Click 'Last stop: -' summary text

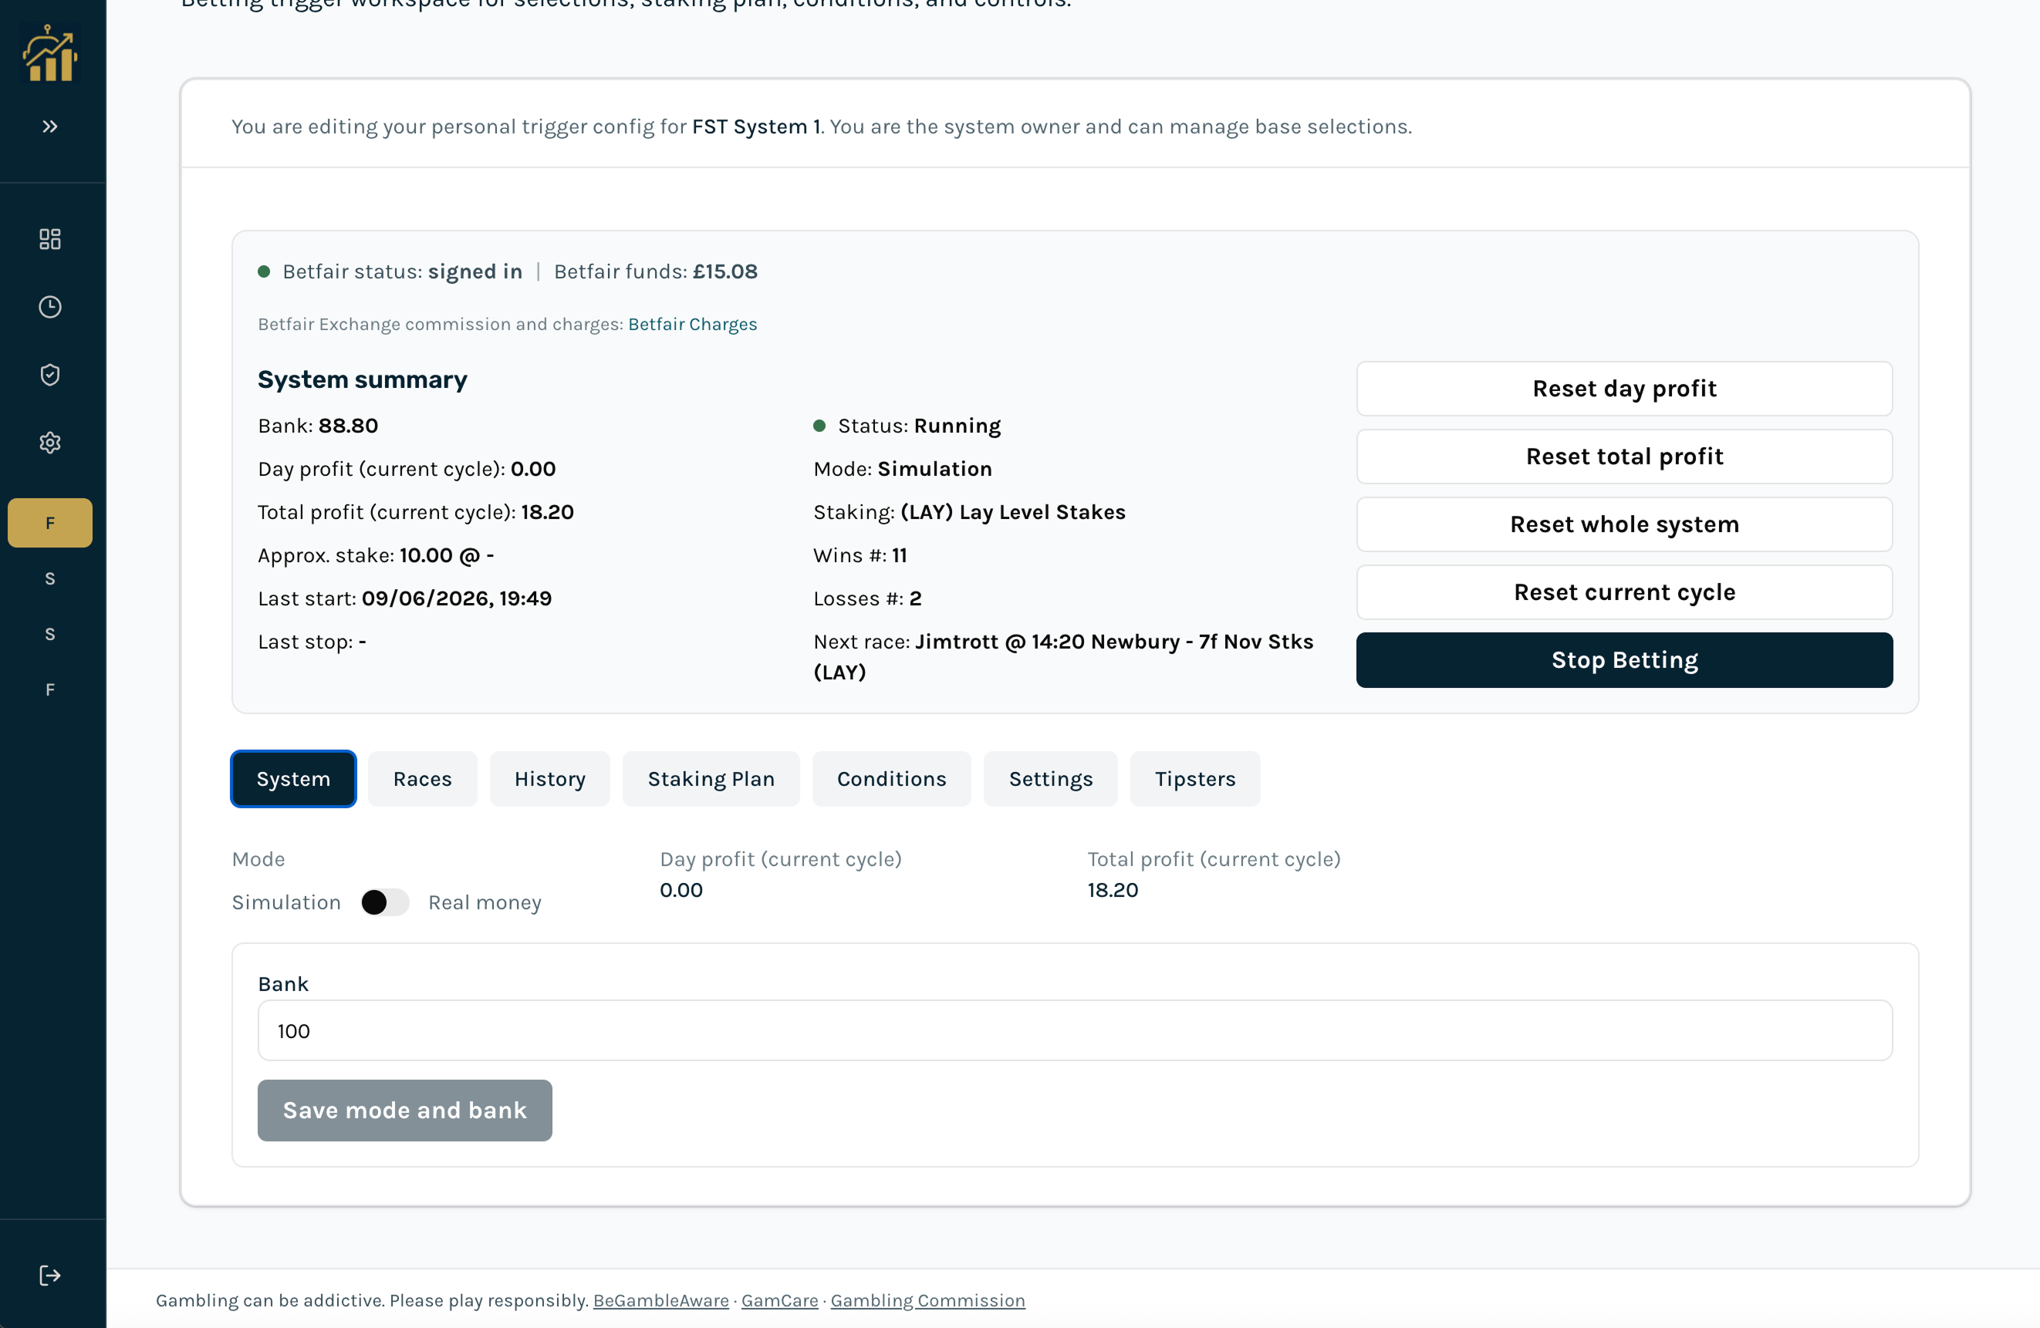pos(312,642)
